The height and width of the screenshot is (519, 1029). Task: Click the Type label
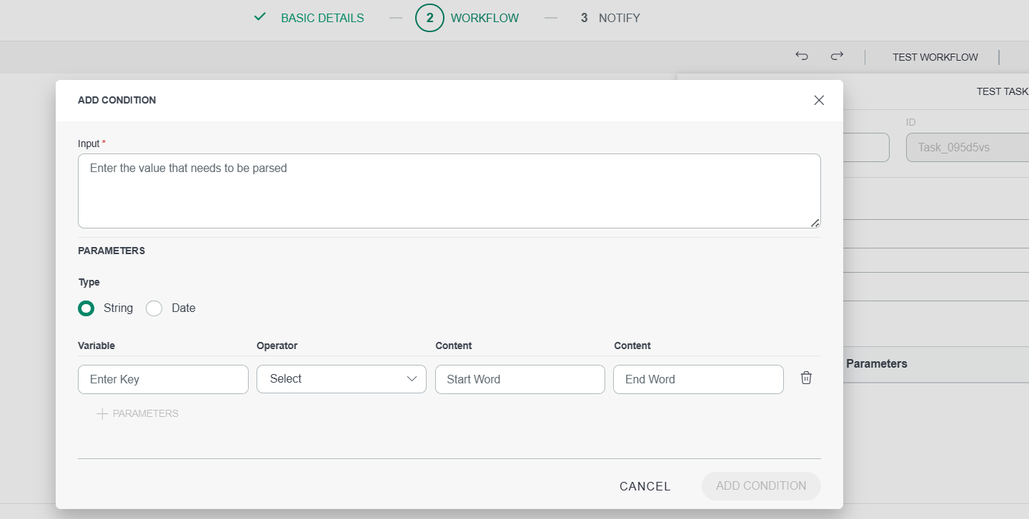pos(89,282)
